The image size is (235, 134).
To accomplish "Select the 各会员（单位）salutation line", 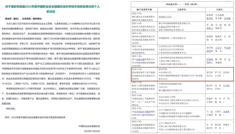I will [x=24, y=19].
